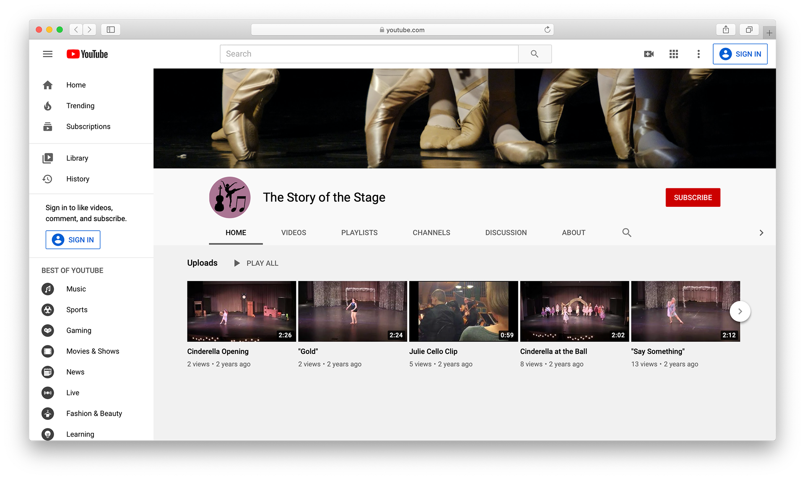The image size is (805, 479).
Task: Open the Cinderella at the Ball title
Action: coord(553,351)
